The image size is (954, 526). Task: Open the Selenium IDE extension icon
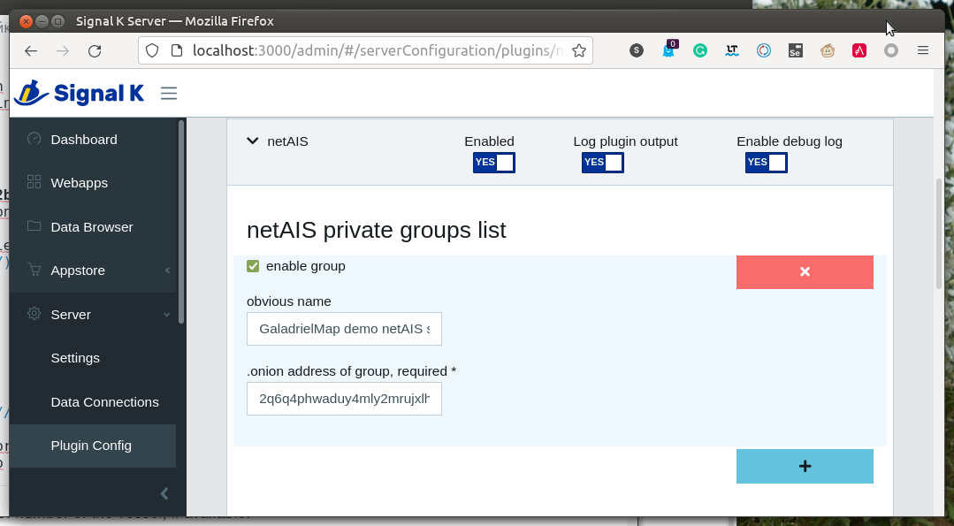click(x=795, y=50)
